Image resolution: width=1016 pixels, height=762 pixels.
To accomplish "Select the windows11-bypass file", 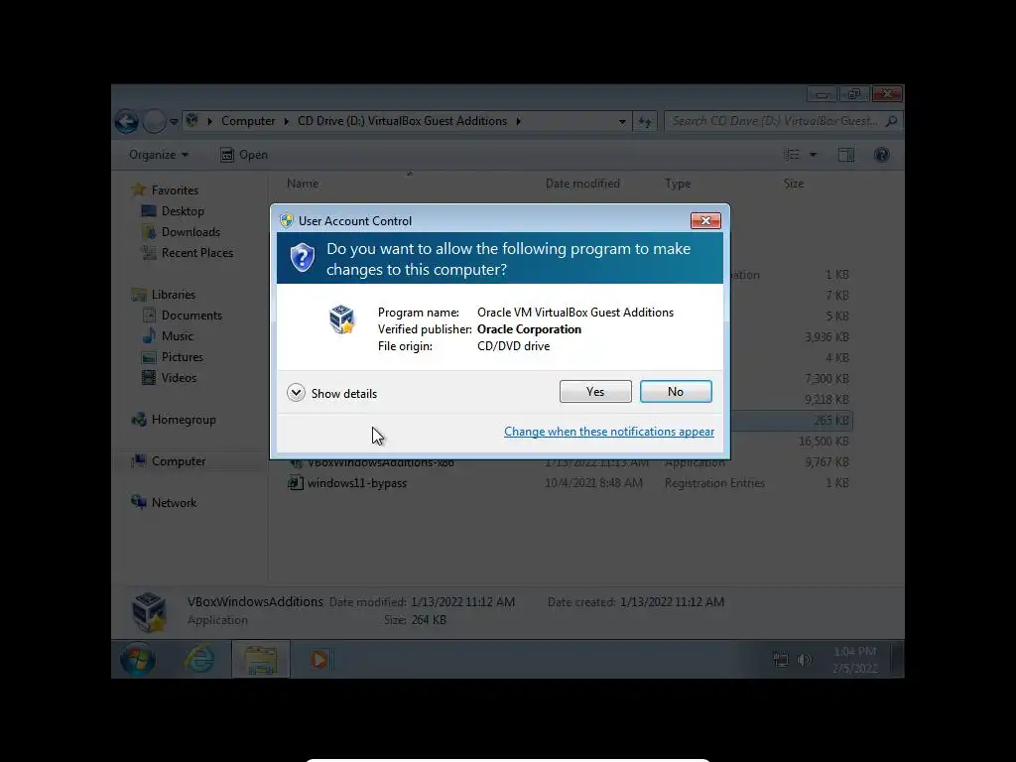I will click(x=357, y=483).
